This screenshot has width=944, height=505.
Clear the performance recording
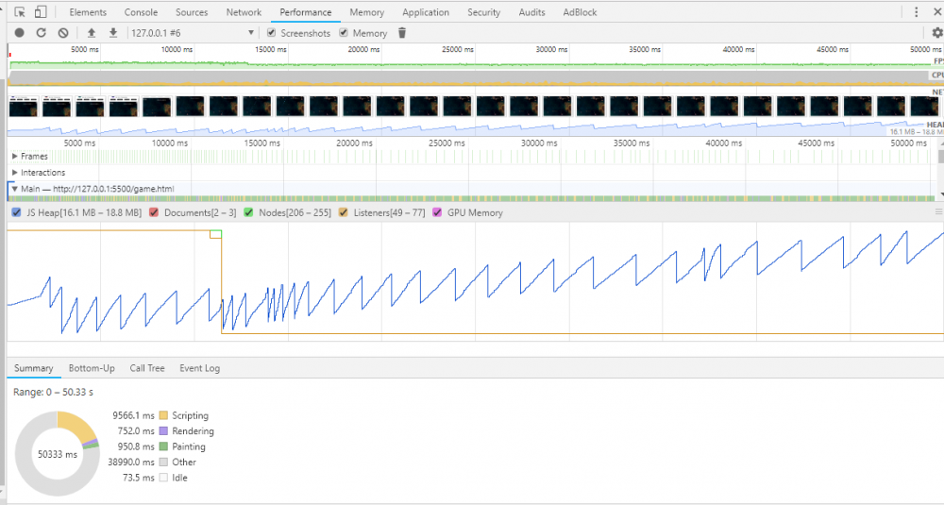[63, 33]
